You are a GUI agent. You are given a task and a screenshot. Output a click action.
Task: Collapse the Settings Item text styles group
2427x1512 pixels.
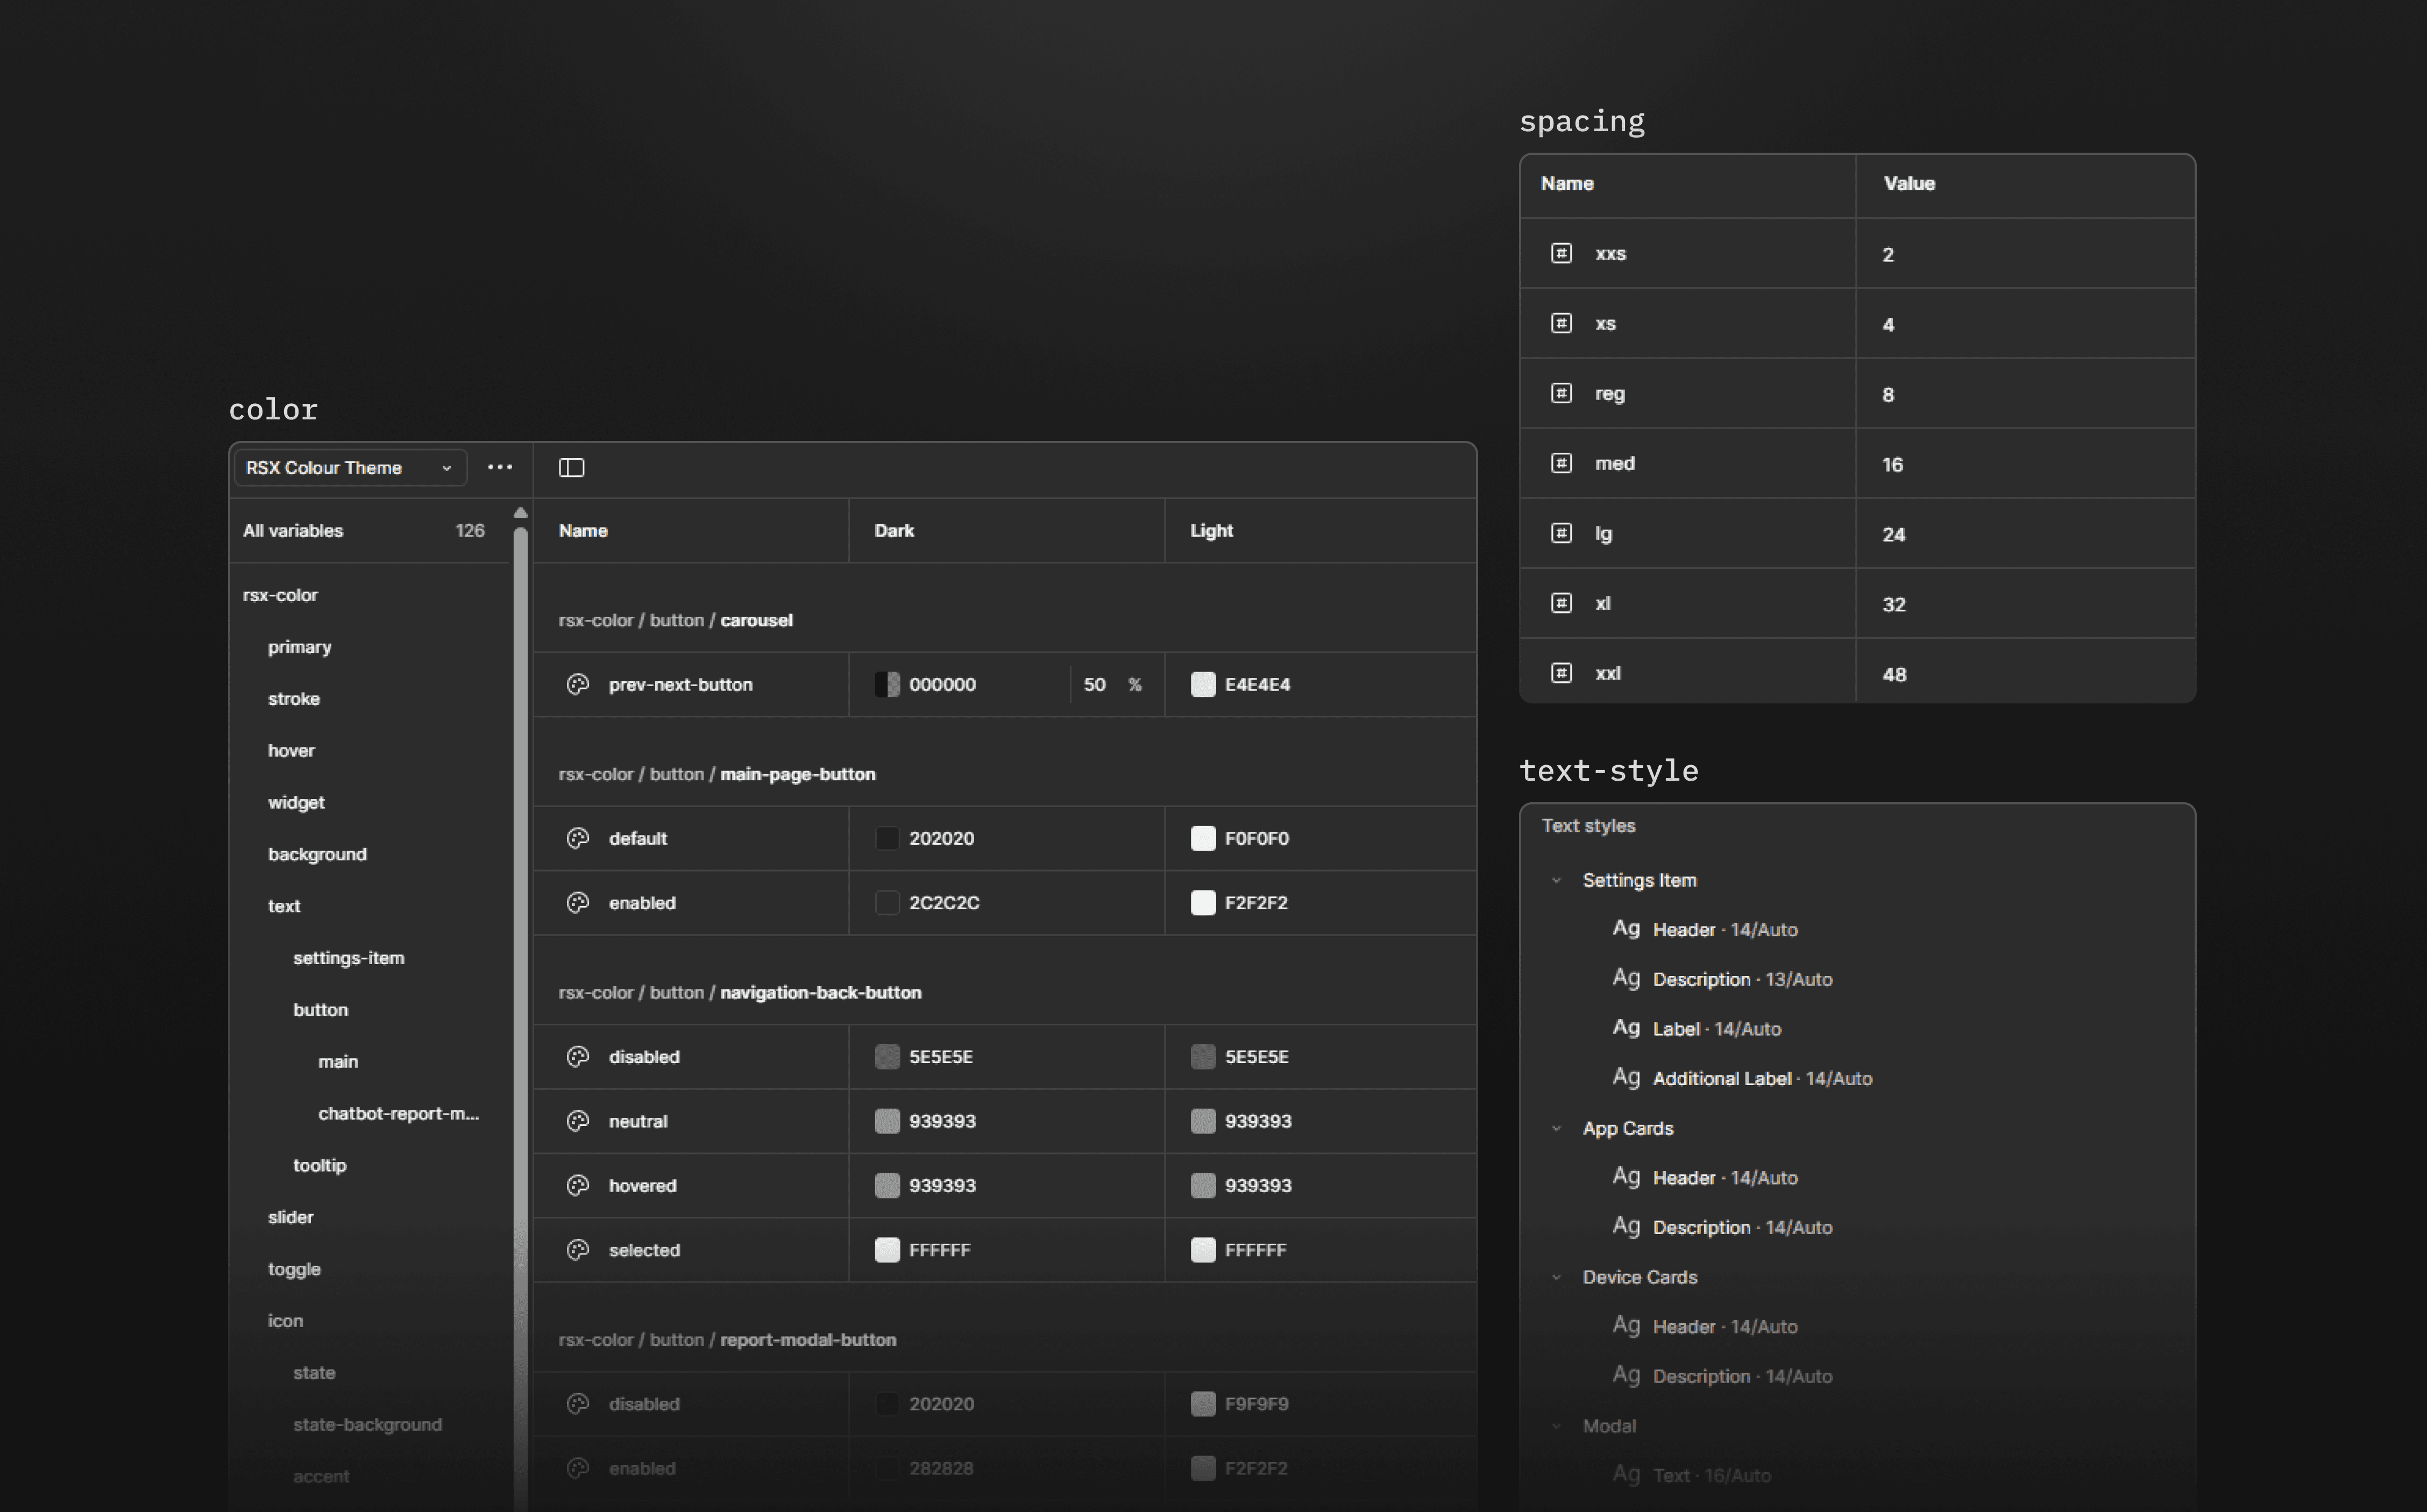pyautogui.click(x=1557, y=881)
